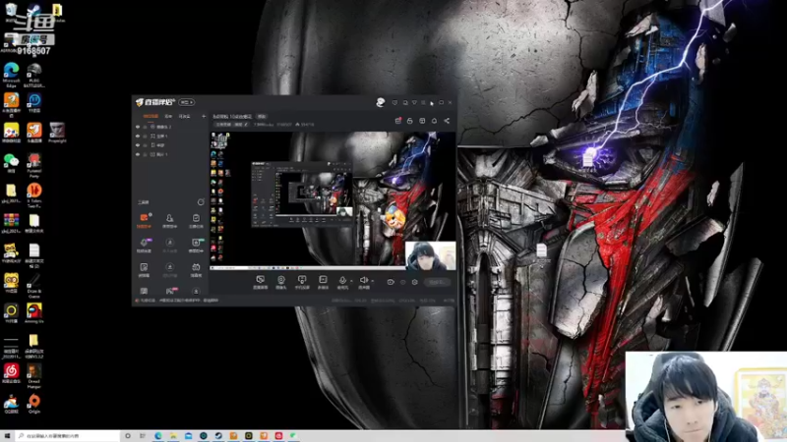The image size is (787, 442).
Task: Click the share icon above the preview
Action: 447,121
